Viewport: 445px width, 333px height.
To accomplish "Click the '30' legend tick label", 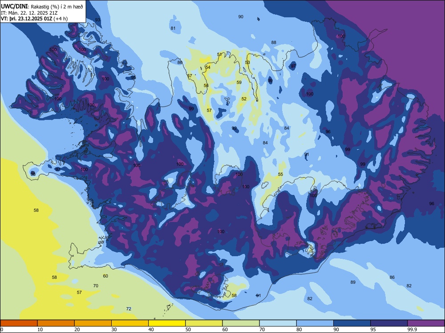I will tap(114, 329).
